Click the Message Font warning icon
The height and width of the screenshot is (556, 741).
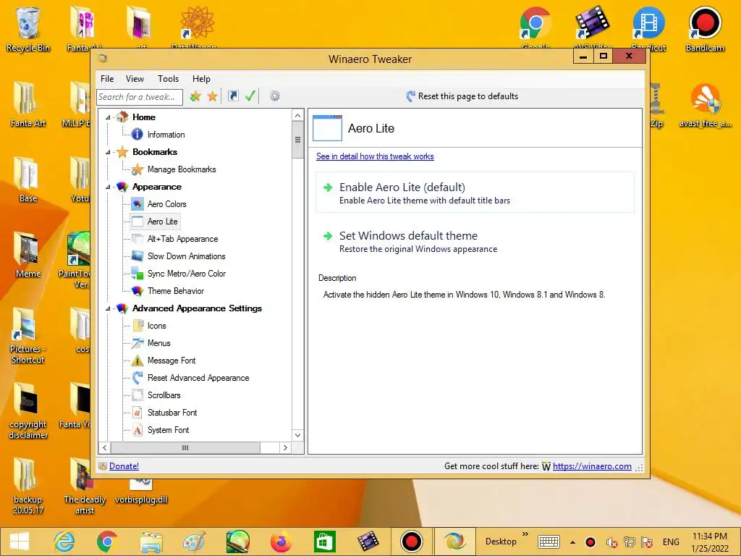(x=137, y=361)
